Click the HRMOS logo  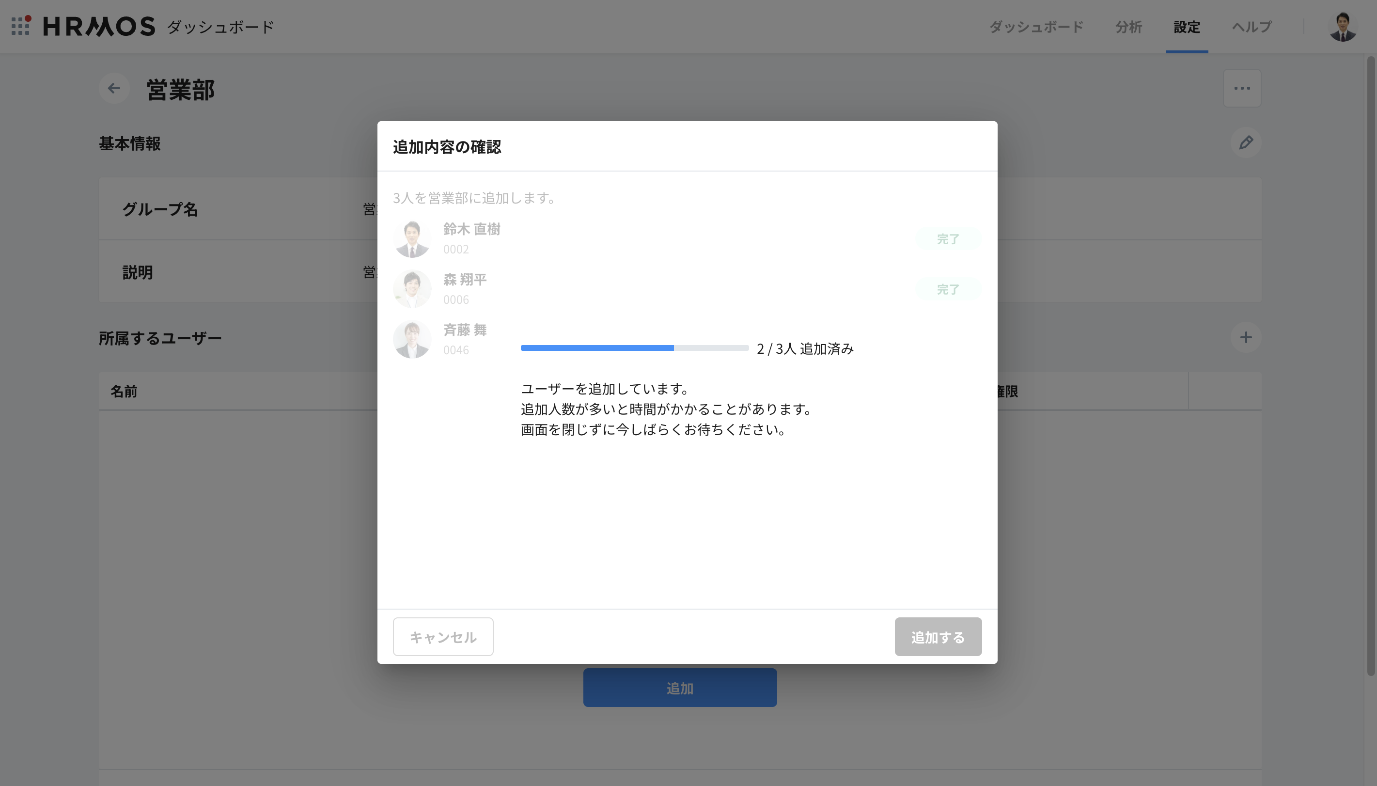99,27
